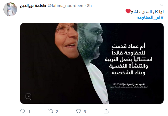Click the tweet text لها كل المدى خاشع
168x116 pixels.
(x=147, y=12)
